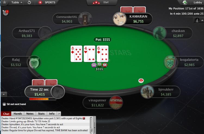Screen dimensions: 204x134
Task: Click KAMARIAN's anime avatar
Action: [x=119, y=19]
